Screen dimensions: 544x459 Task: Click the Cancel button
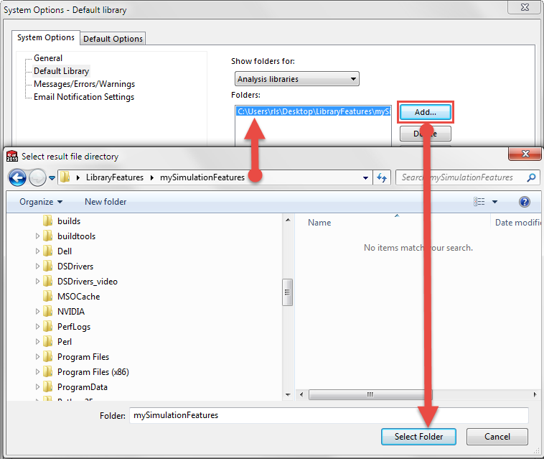click(x=497, y=437)
